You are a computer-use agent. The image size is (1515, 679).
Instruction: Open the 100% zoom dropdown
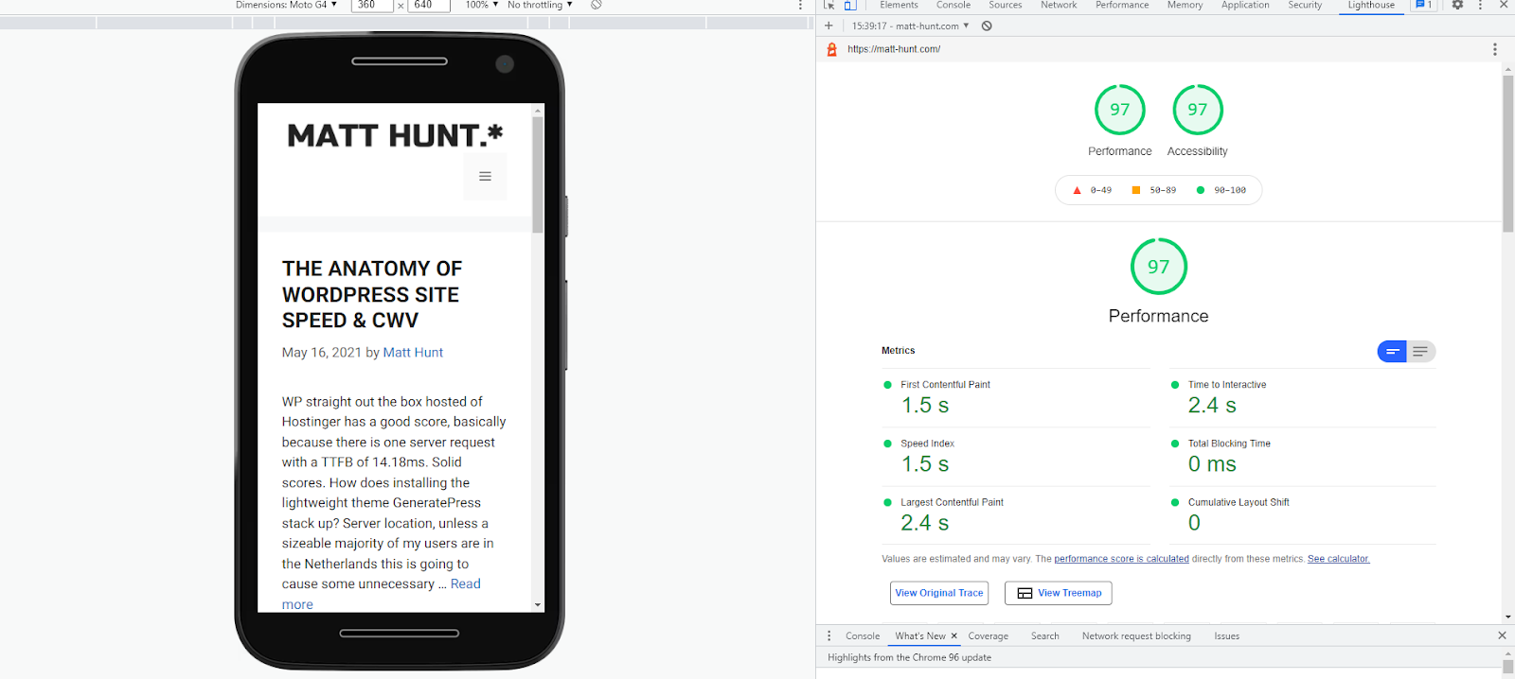pos(481,5)
